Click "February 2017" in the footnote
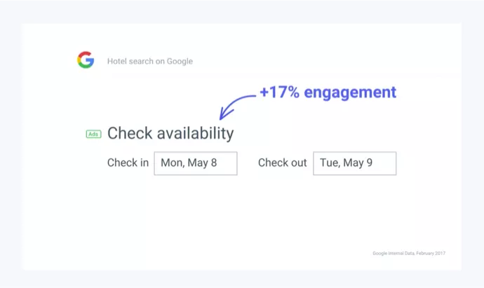The height and width of the screenshot is (288, 484). [x=430, y=253]
